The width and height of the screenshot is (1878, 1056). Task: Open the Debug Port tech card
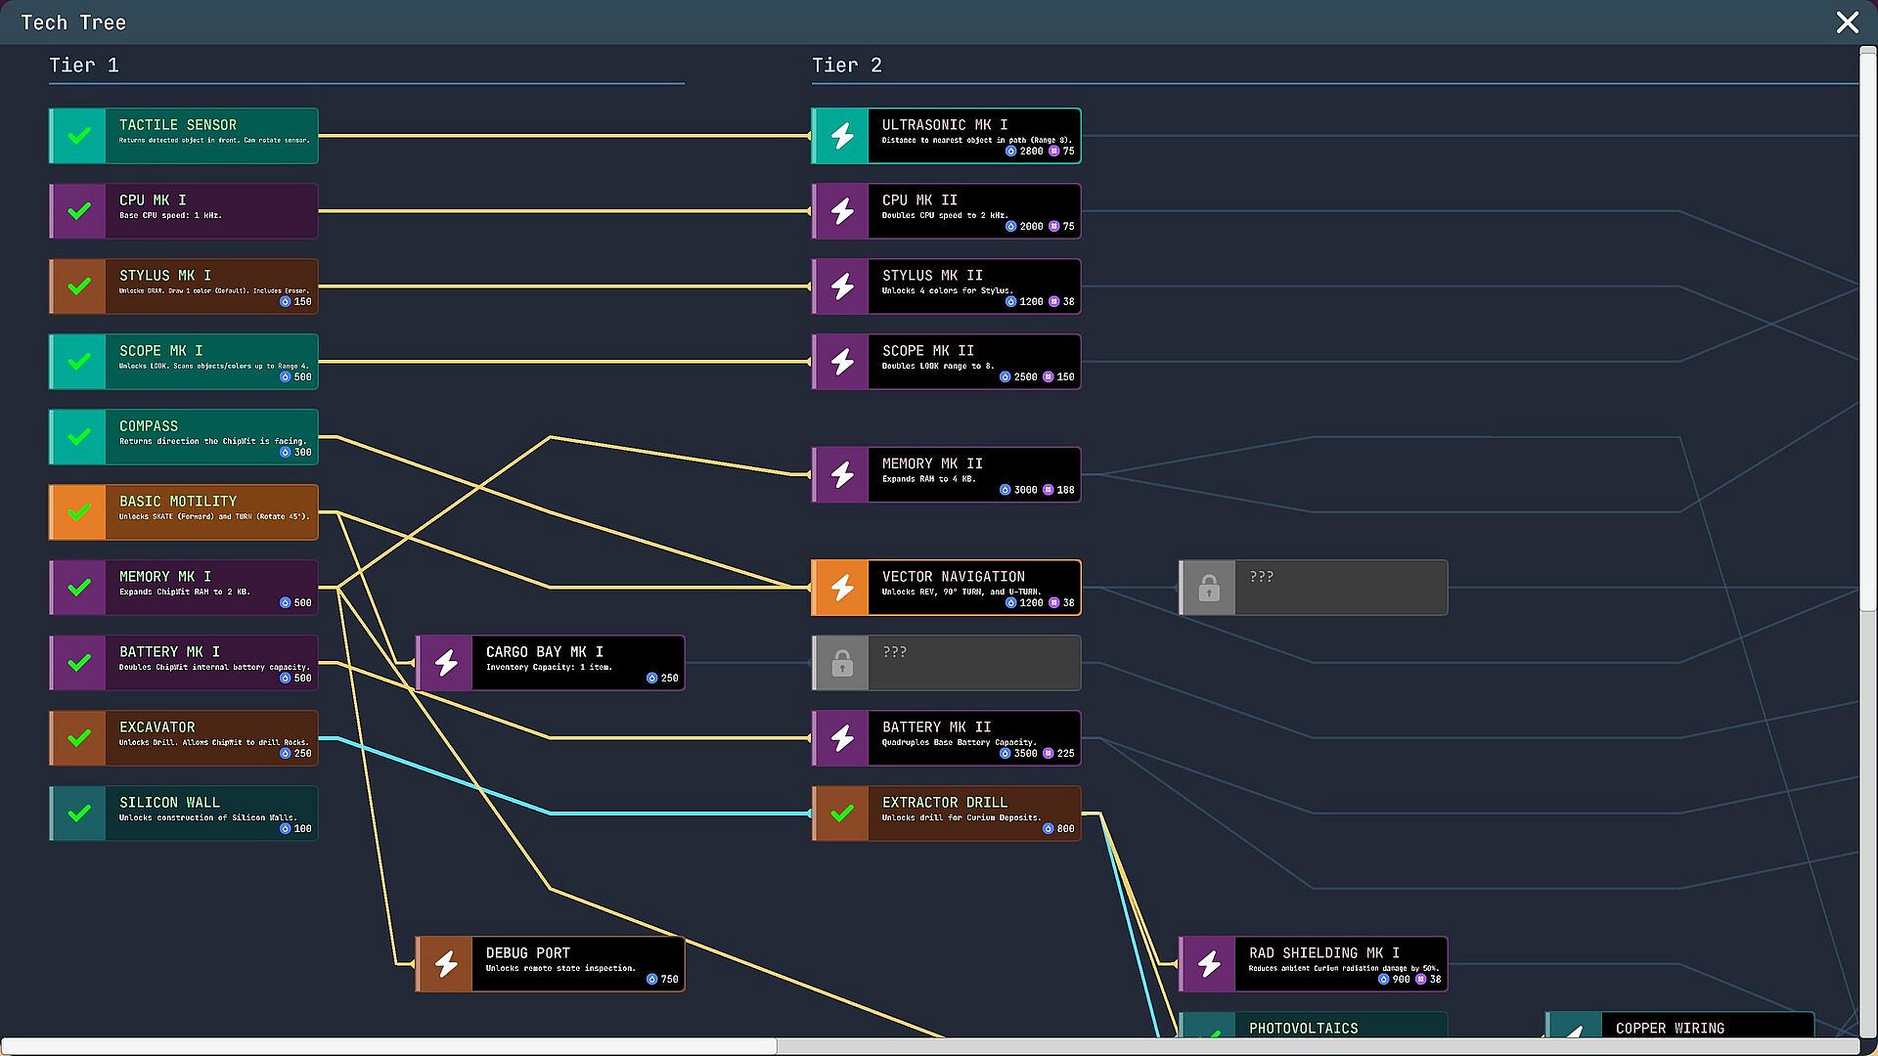550,964
